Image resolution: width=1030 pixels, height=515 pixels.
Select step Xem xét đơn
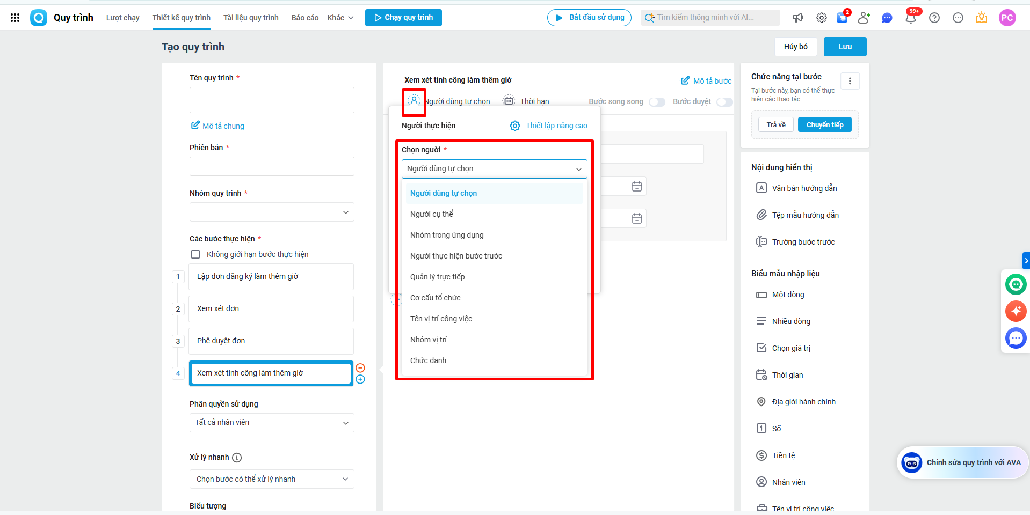271,309
